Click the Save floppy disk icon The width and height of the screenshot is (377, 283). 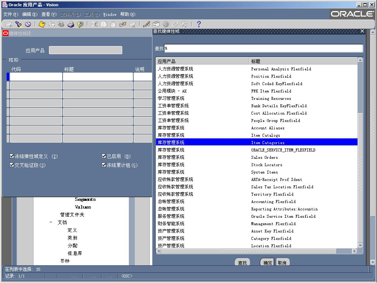pyautogui.click(x=42, y=24)
